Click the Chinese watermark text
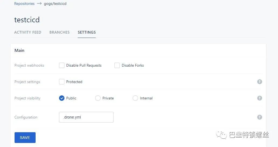The image size is (278, 147). point(249,135)
